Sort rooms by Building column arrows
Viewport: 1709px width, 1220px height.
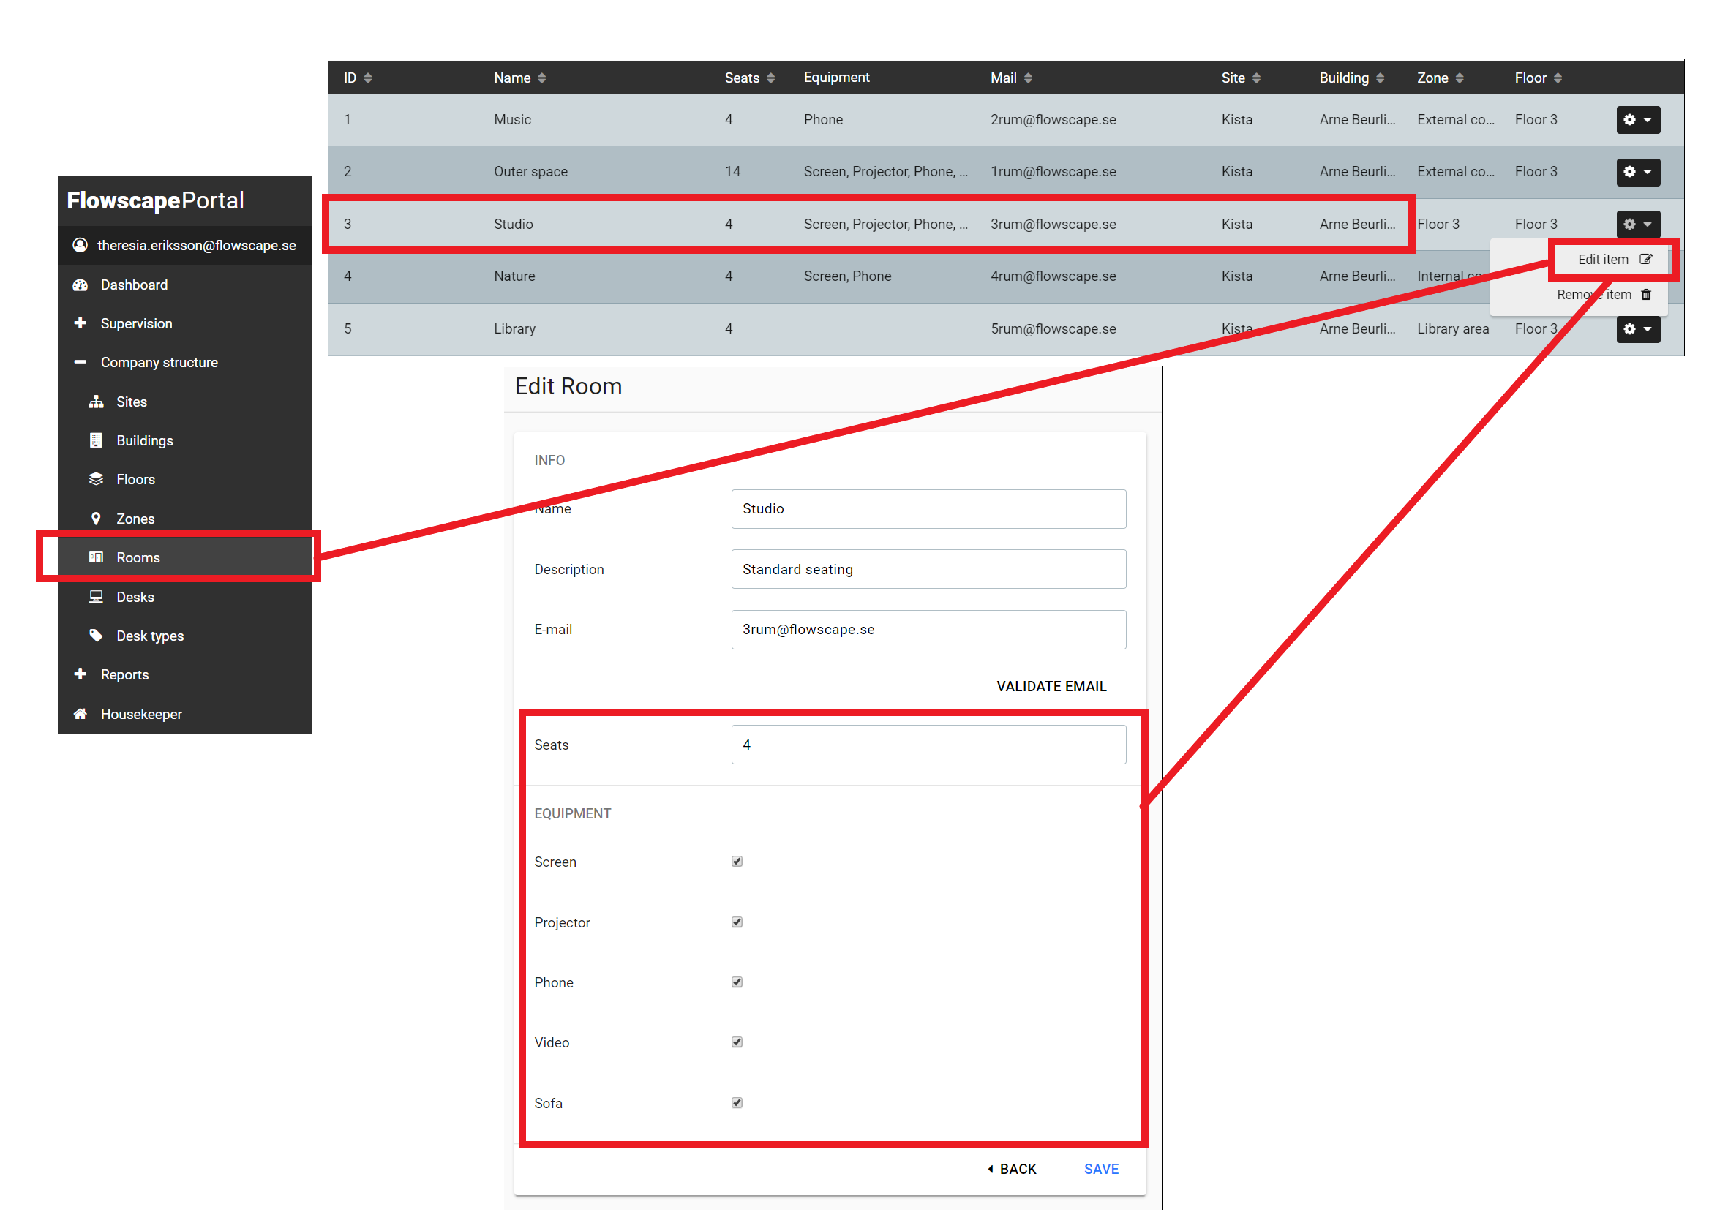(x=1380, y=78)
